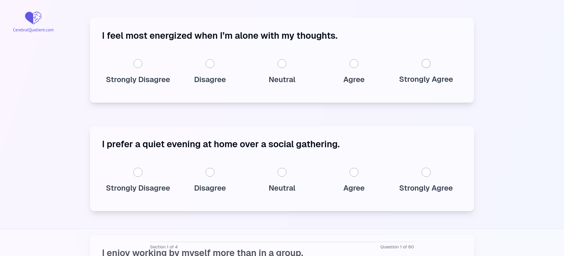Click the CerebralQuotient heart-brain logo icon
This screenshot has height=256, width=564.
point(33,18)
